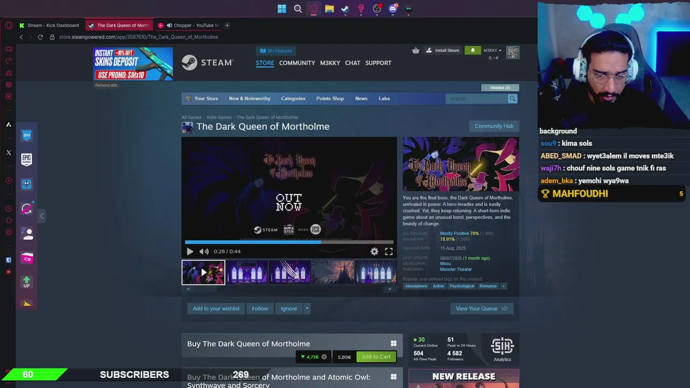Image resolution: width=690 pixels, height=388 pixels.
Task: Click Add to your wishlist button
Action: point(216,309)
